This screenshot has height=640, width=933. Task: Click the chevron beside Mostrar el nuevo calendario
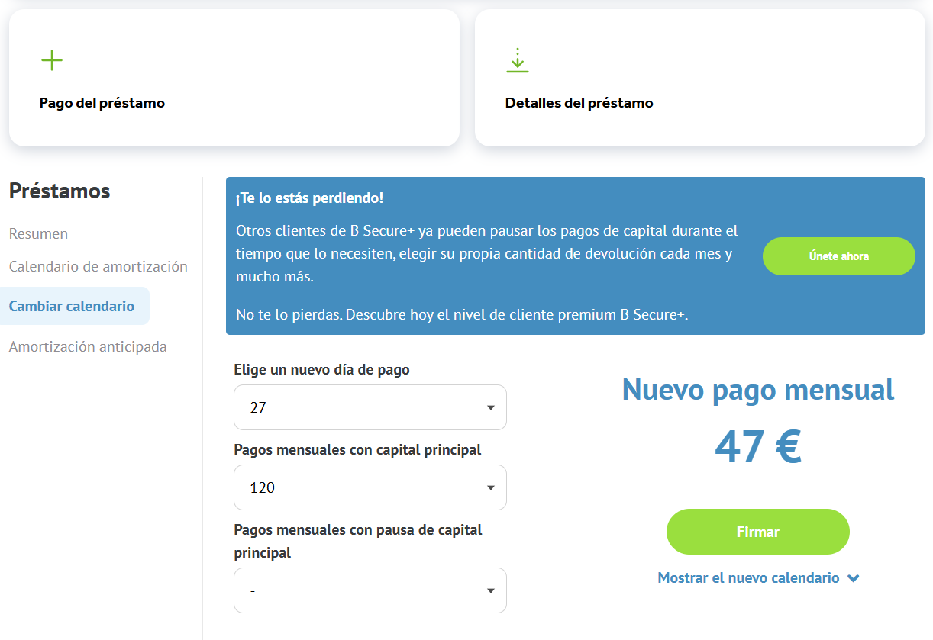pyautogui.click(x=854, y=578)
